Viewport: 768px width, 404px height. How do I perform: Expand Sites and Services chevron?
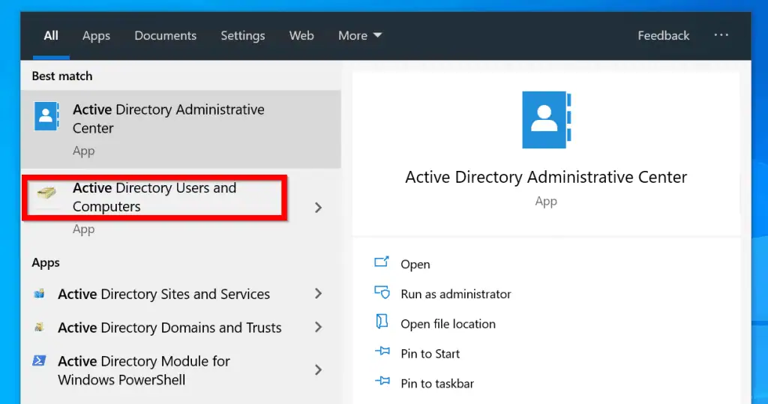click(x=318, y=294)
